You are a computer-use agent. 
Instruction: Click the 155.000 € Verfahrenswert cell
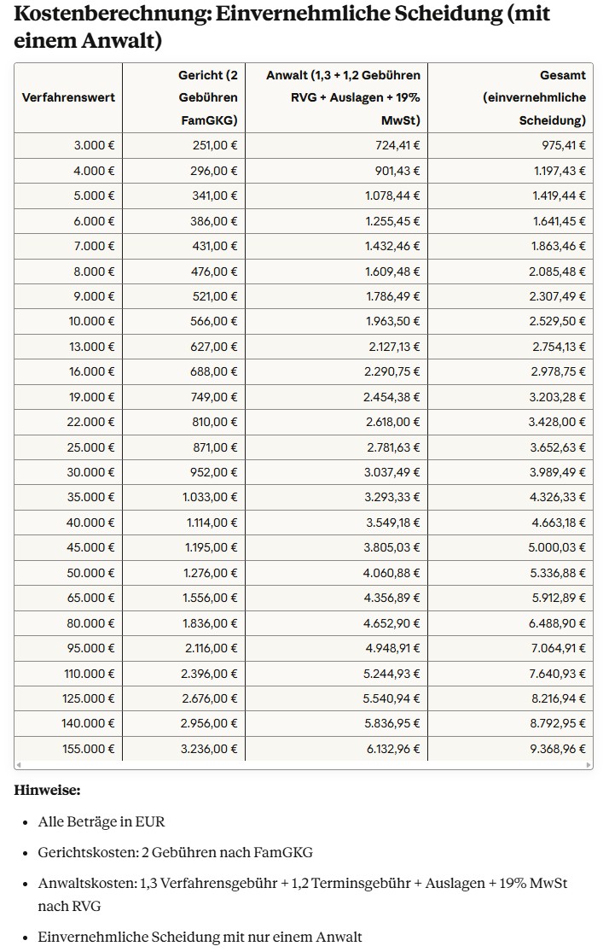(x=89, y=749)
